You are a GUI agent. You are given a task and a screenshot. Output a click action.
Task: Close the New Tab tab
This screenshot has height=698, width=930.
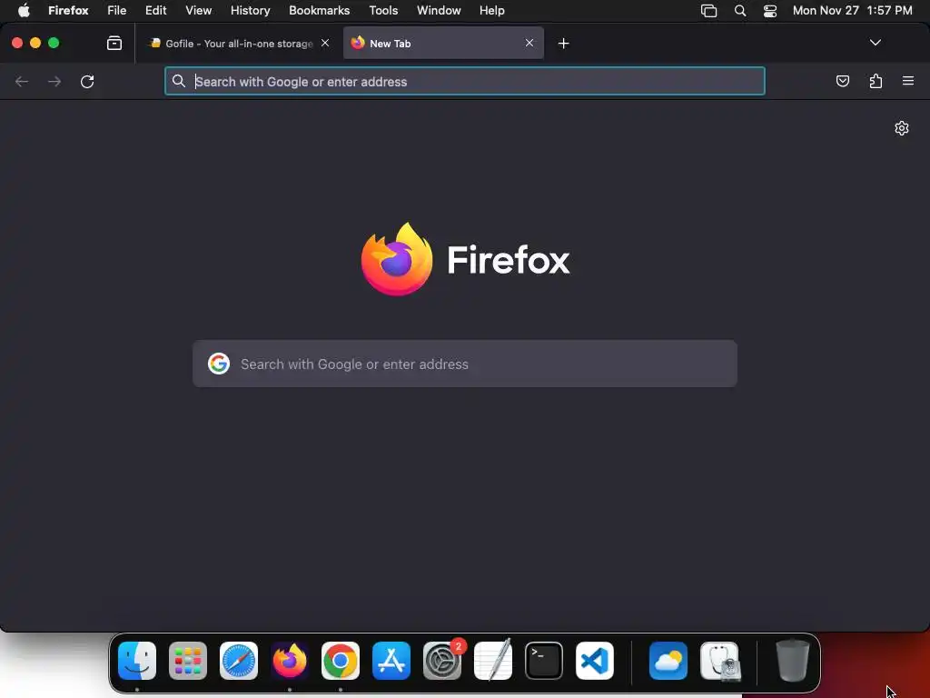529,43
